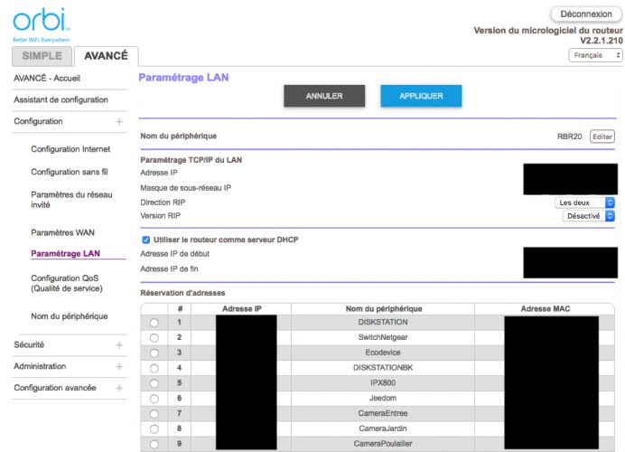Select radio button for SwitchNetgear row
Viewport: 625px width, 452px height.
coord(154,338)
